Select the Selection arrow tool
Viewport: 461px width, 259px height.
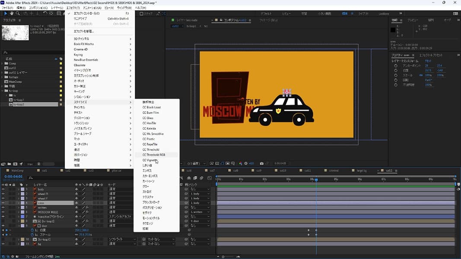[x=6, y=13]
